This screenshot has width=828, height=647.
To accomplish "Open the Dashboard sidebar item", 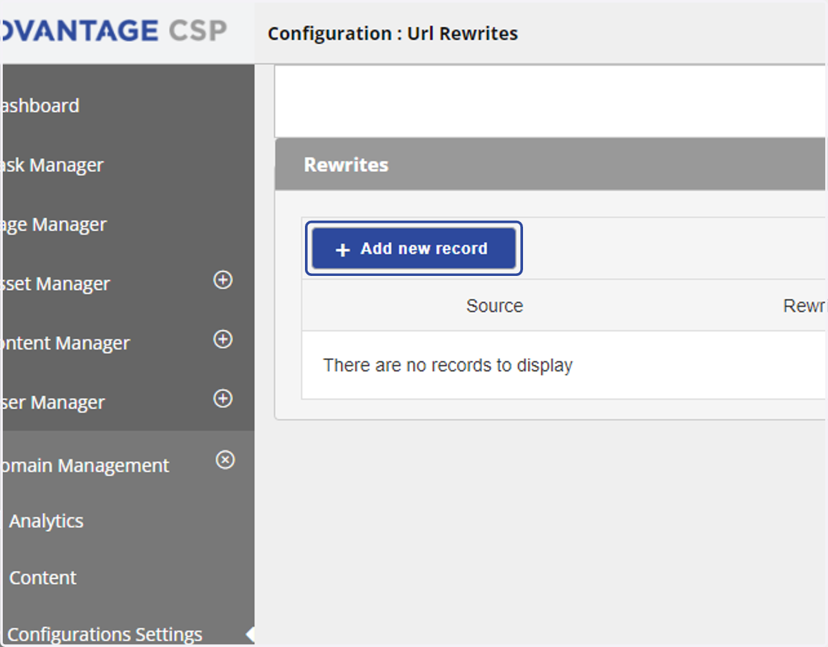I will click(x=40, y=106).
